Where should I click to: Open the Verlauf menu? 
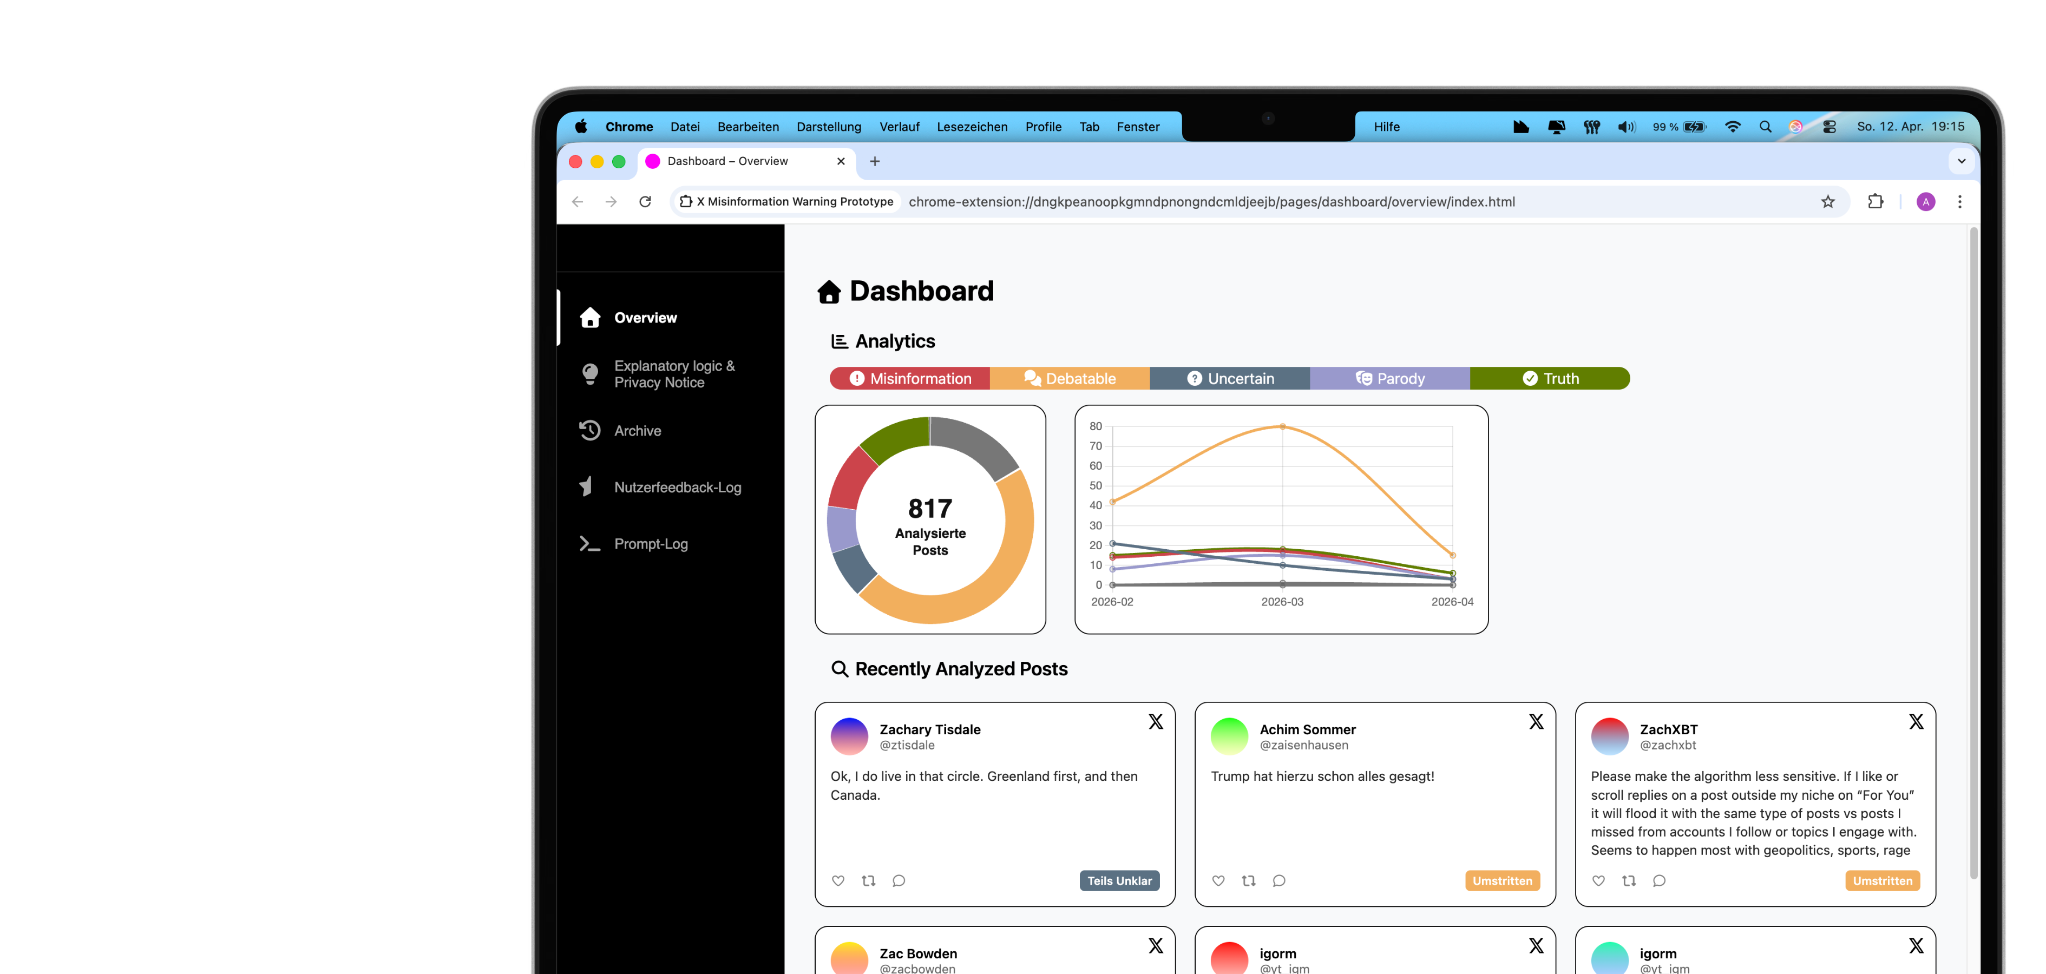tap(899, 126)
